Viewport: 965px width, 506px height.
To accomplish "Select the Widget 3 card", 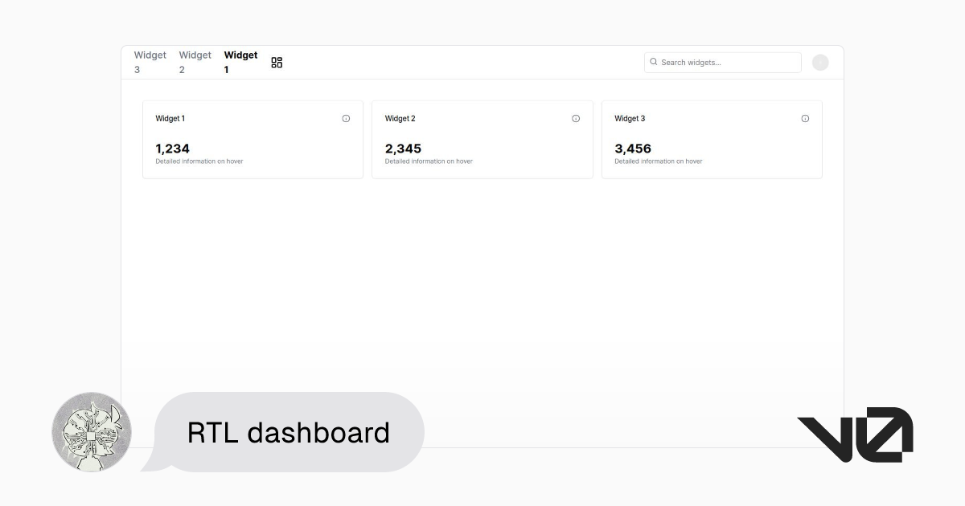I will click(x=711, y=139).
